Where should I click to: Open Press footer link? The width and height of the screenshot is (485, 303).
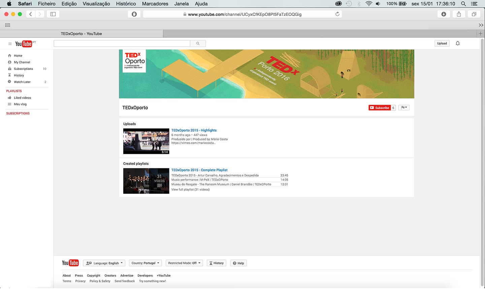point(79,275)
